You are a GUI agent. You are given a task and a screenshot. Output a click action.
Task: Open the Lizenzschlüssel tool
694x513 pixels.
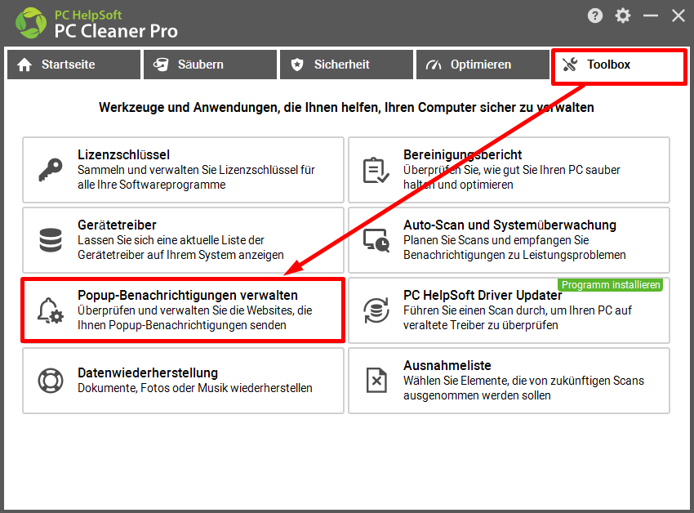point(183,170)
